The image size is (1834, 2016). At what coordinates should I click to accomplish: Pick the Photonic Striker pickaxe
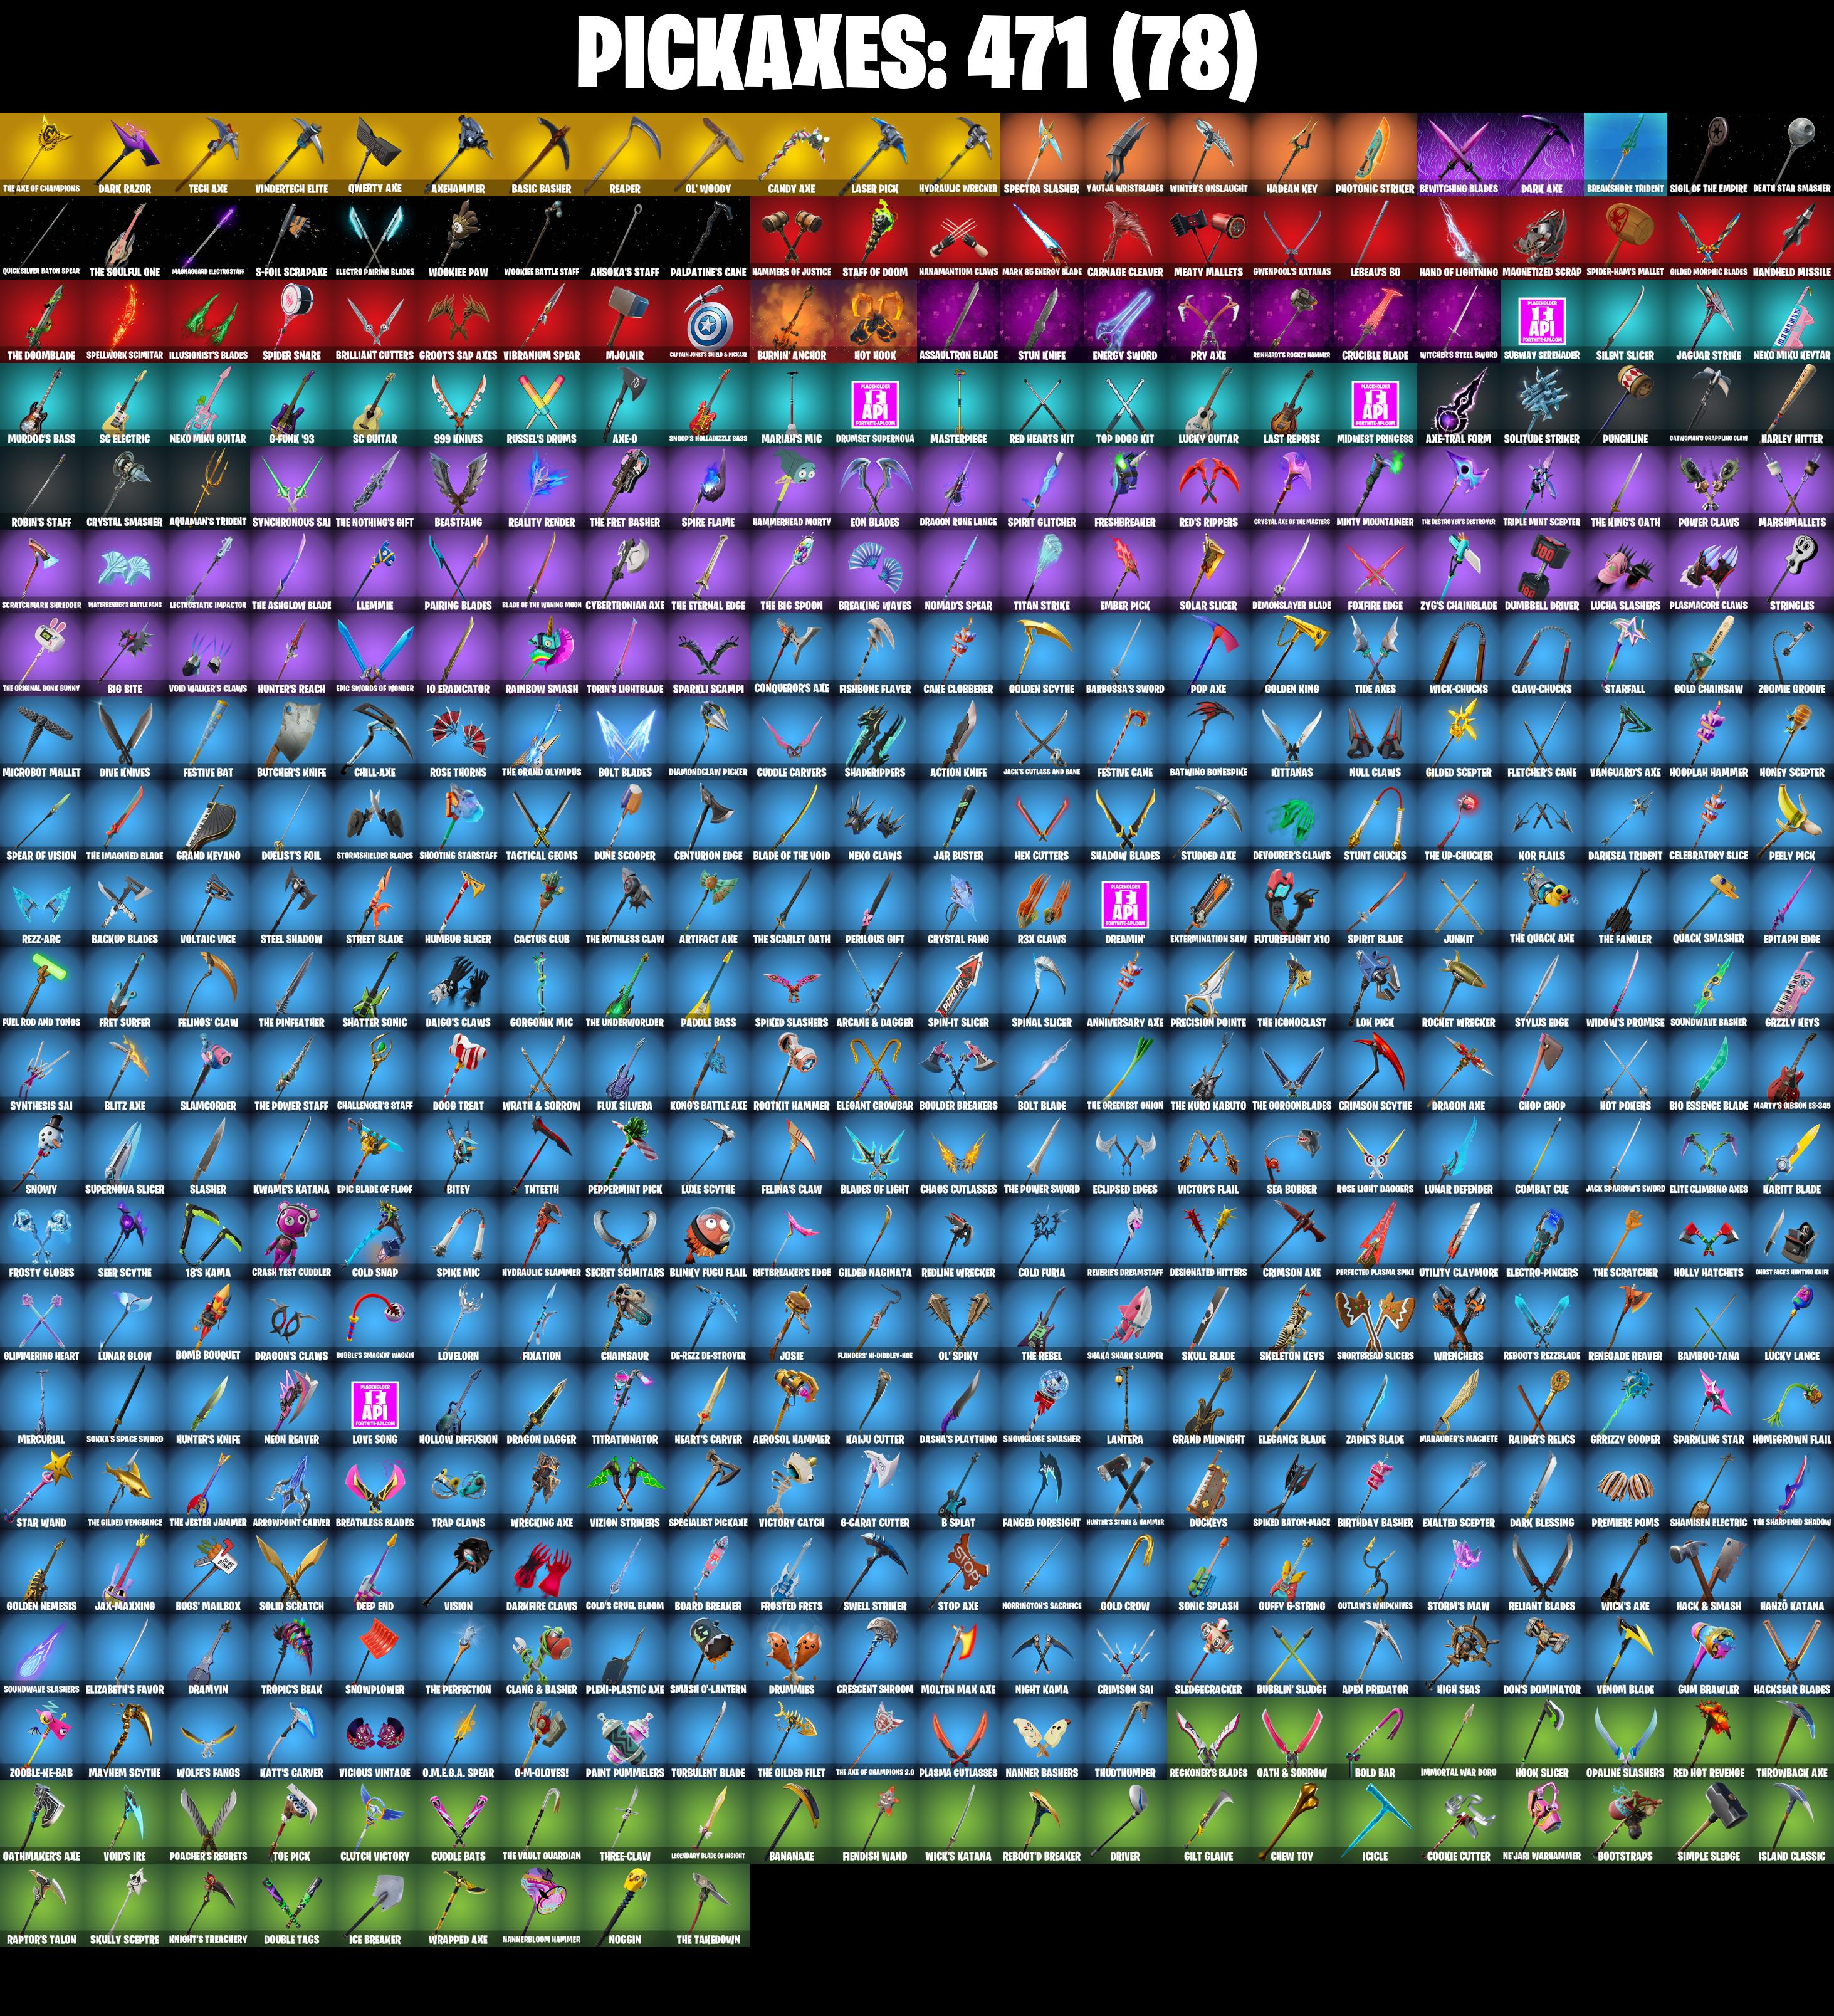[x=1375, y=154]
